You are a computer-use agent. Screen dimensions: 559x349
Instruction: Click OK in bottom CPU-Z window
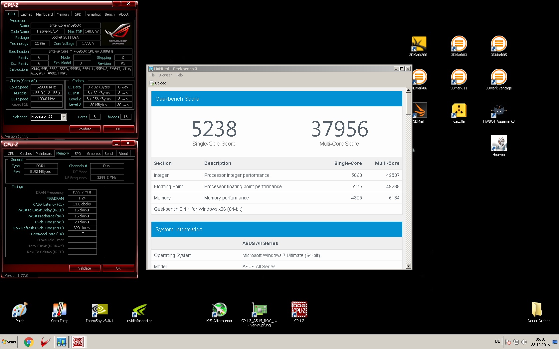(x=118, y=268)
